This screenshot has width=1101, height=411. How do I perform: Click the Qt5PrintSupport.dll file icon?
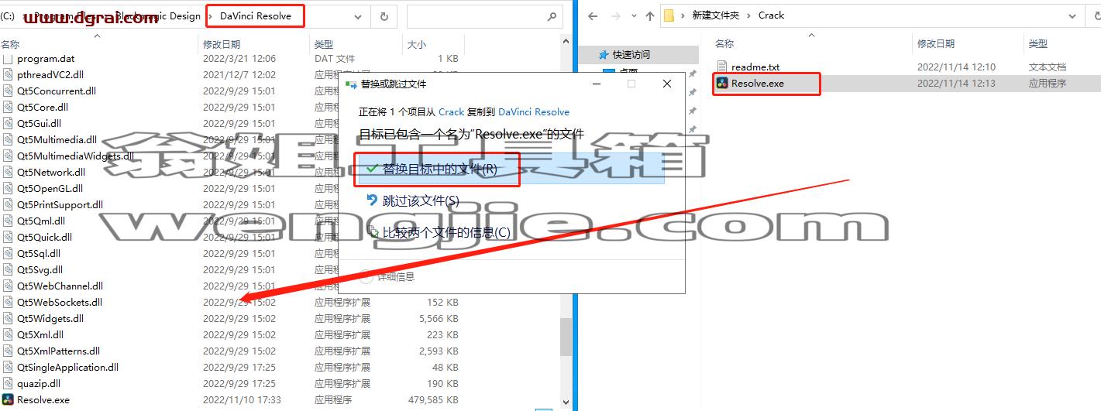[x=8, y=205]
